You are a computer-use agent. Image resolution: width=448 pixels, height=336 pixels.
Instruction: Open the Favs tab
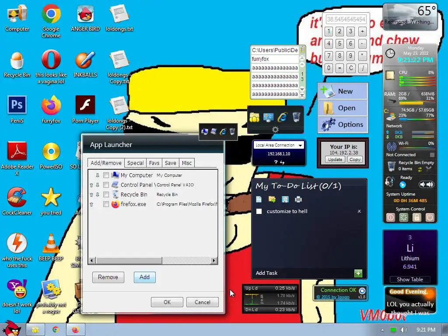pos(154,163)
